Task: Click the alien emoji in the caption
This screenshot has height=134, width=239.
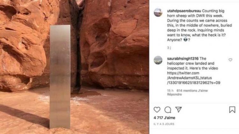Action: tap(185, 40)
